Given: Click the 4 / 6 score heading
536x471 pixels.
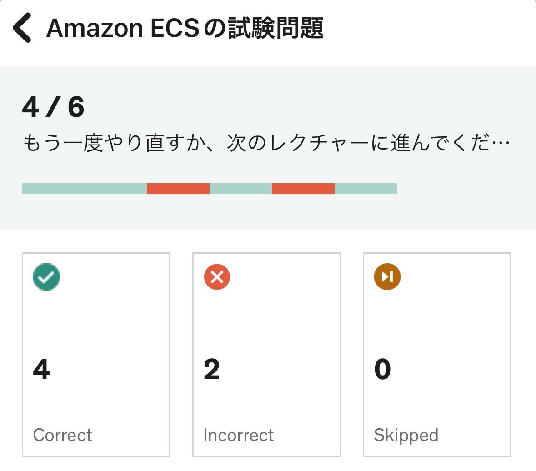Looking at the screenshot, I should tap(53, 107).
